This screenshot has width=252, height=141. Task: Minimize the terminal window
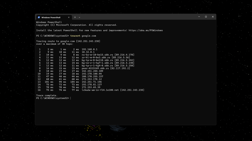click(199, 17)
